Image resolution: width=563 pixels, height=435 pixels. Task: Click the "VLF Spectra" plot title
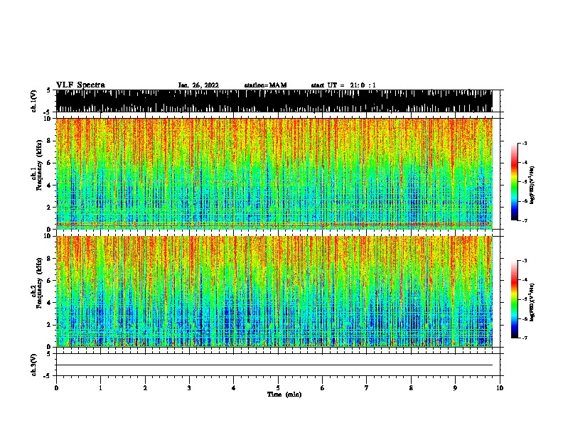(80, 85)
